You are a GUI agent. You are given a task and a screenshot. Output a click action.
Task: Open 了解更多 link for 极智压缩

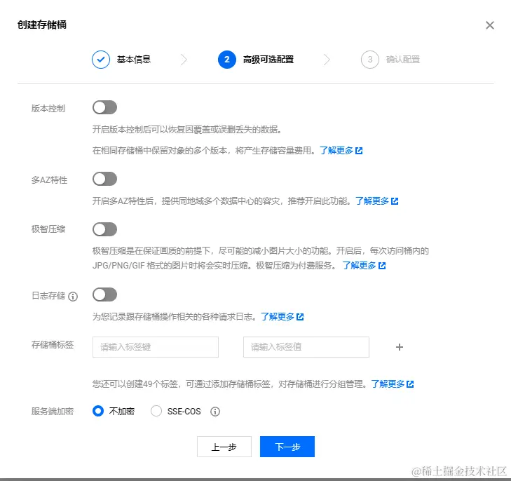364,266
